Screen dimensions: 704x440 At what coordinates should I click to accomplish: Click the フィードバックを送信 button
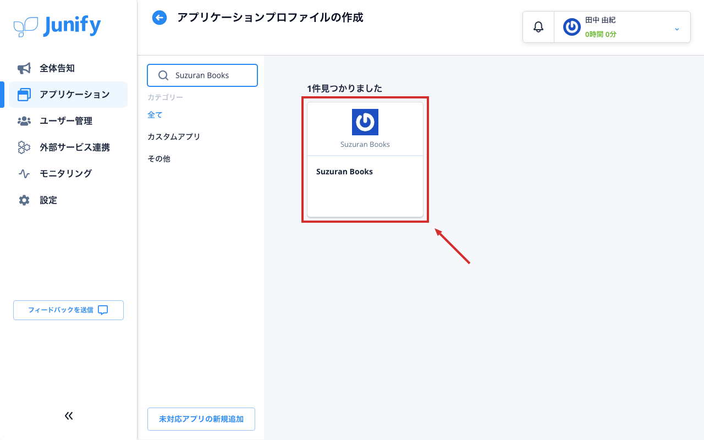tap(68, 310)
